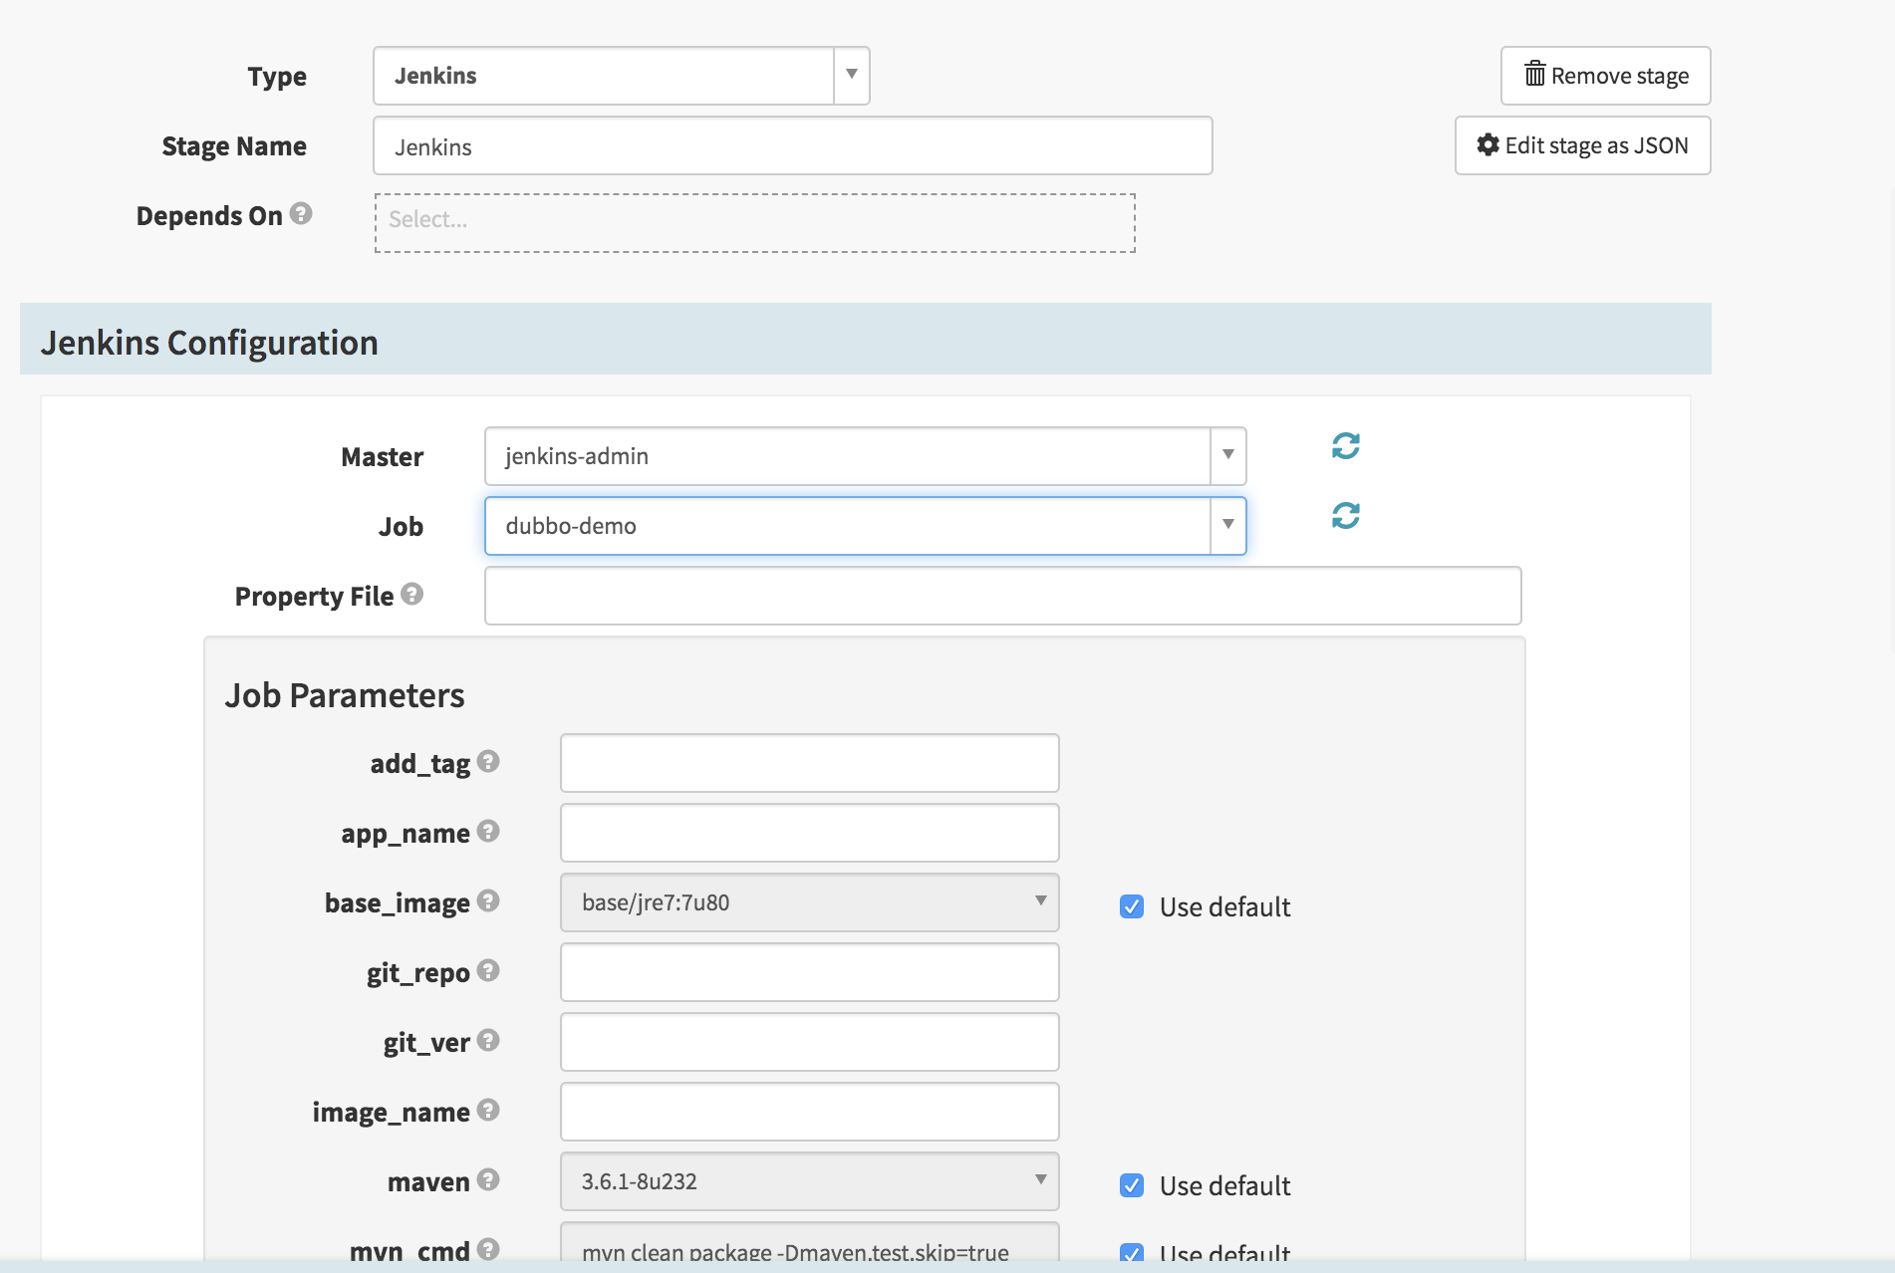The height and width of the screenshot is (1273, 1895).
Task: Show help for mvn_cmd parameter
Action: tap(488, 1249)
